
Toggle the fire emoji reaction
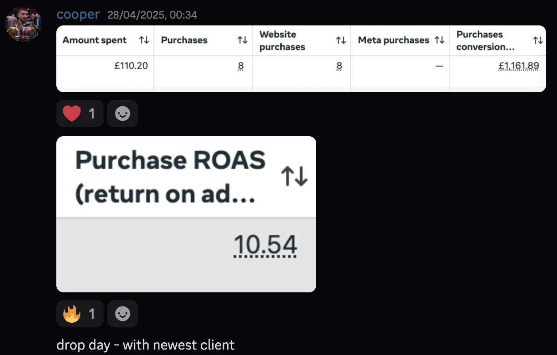tap(80, 314)
